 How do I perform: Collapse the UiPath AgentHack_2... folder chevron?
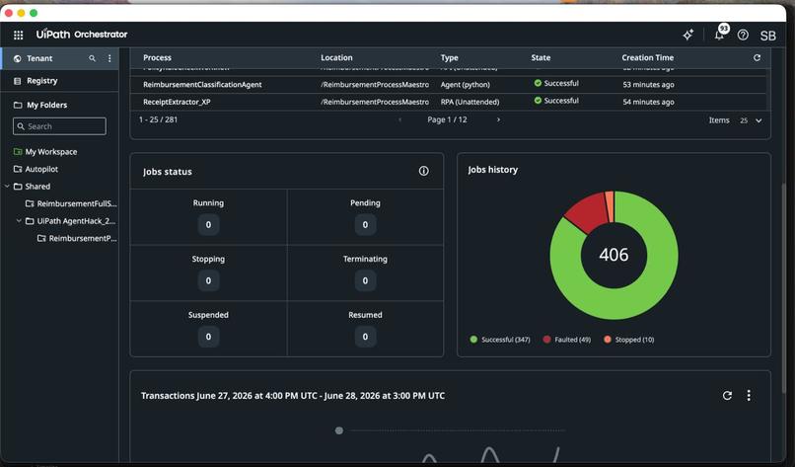[19, 221]
